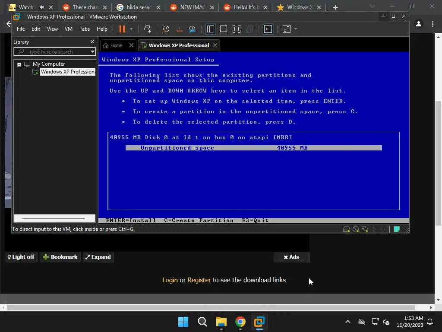The width and height of the screenshot is (442, 332).
Task: Click the greyed-out Unity mode icon
Action: pyautogui.click(x=249, y=29)
